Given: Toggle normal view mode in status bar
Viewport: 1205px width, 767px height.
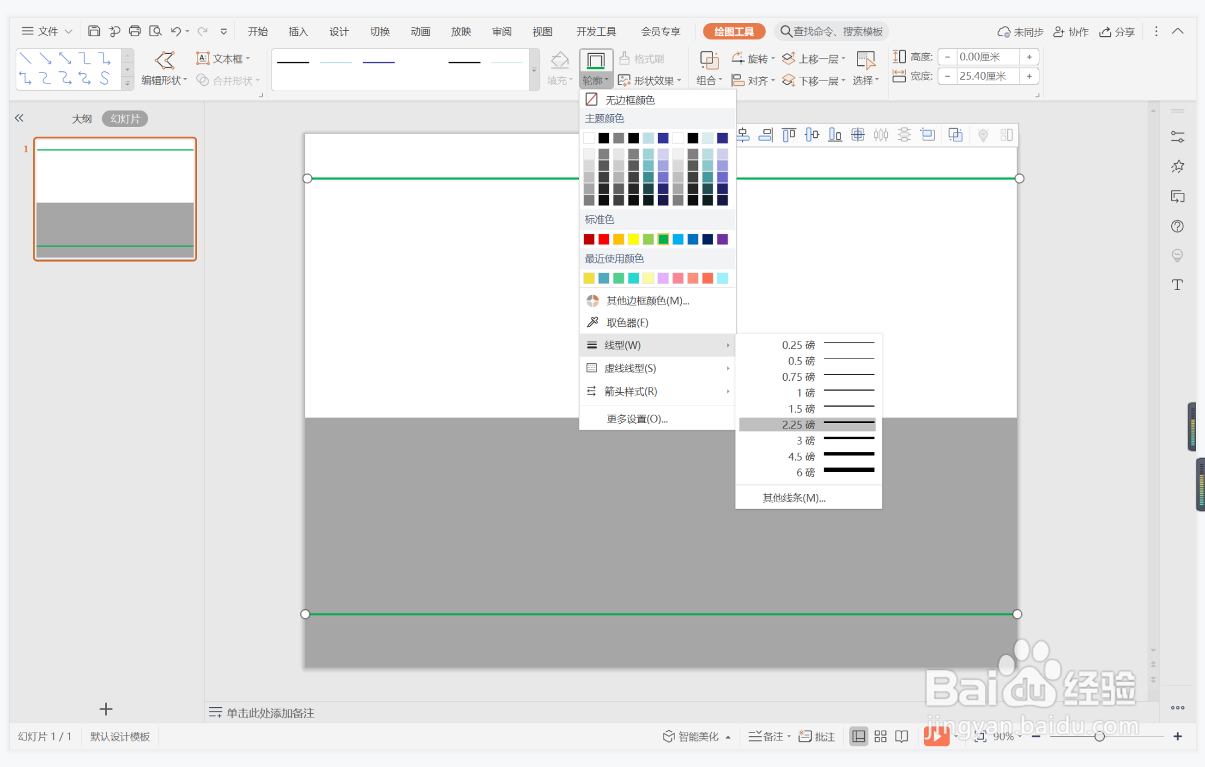Looking at the screenshot, I should tap(858, 736).
